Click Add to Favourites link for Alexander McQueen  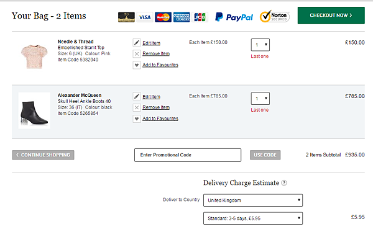[160, 119]
